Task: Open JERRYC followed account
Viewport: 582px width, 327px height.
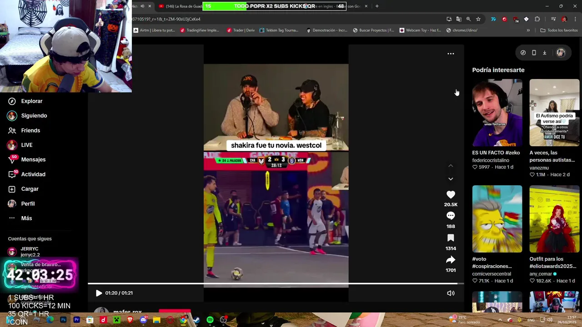Action: click(30, 252)
